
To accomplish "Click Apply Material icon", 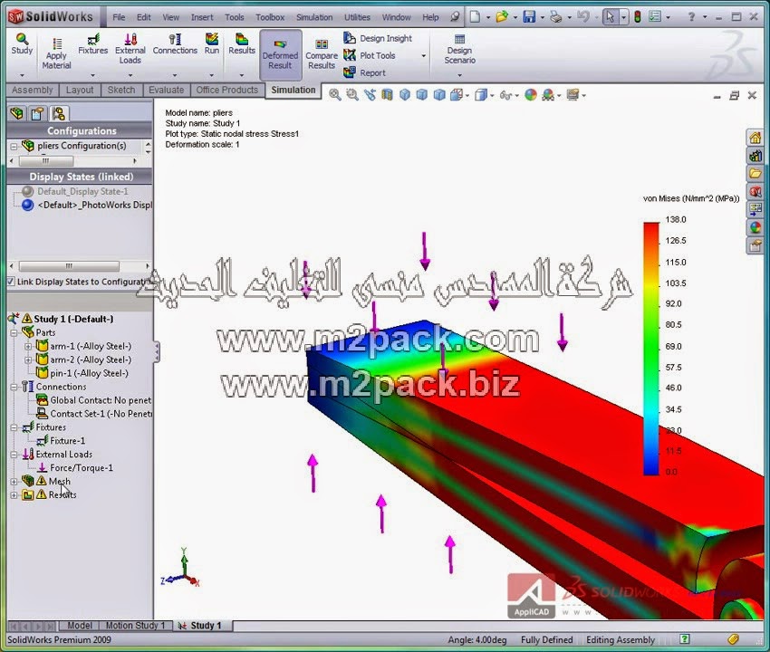I will click(x=56, y=53).
